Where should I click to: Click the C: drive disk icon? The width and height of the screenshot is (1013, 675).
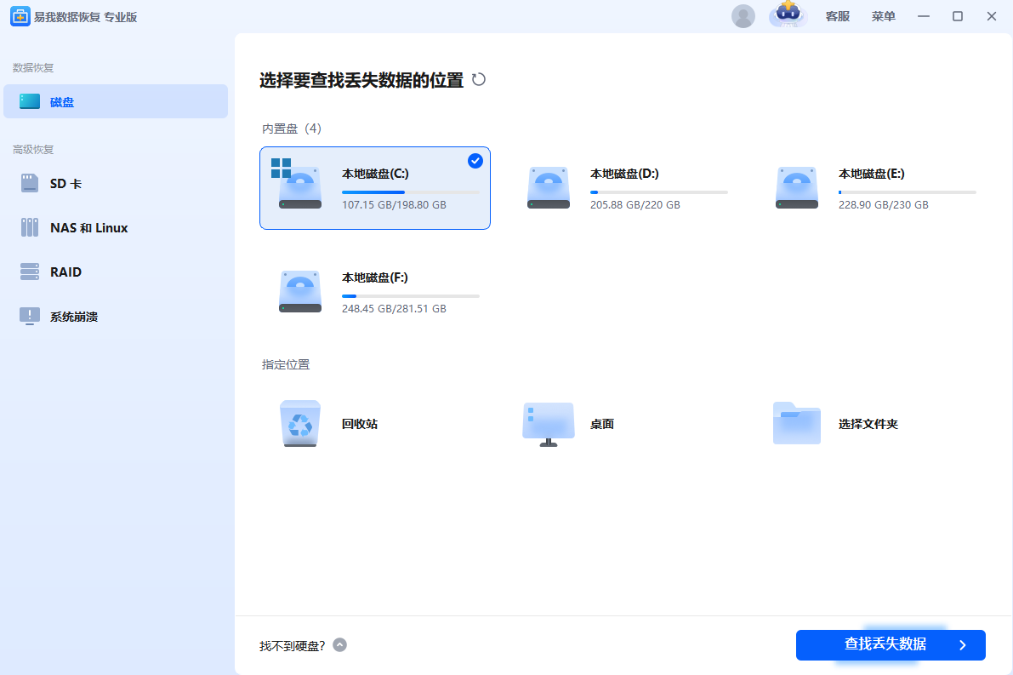[299, 187]
